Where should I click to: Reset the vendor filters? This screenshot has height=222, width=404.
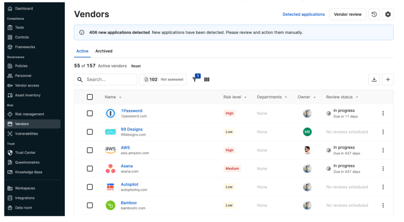136,66
